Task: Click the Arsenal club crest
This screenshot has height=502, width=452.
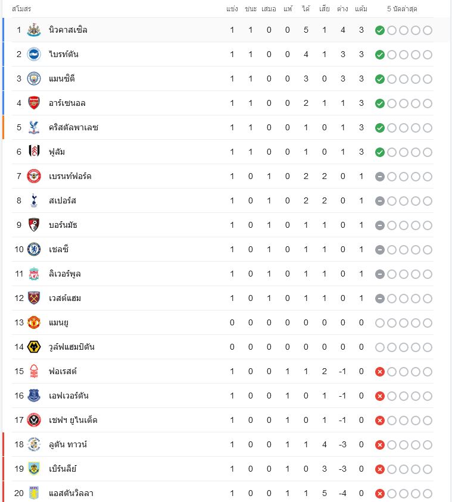Action: click(34, 103)
